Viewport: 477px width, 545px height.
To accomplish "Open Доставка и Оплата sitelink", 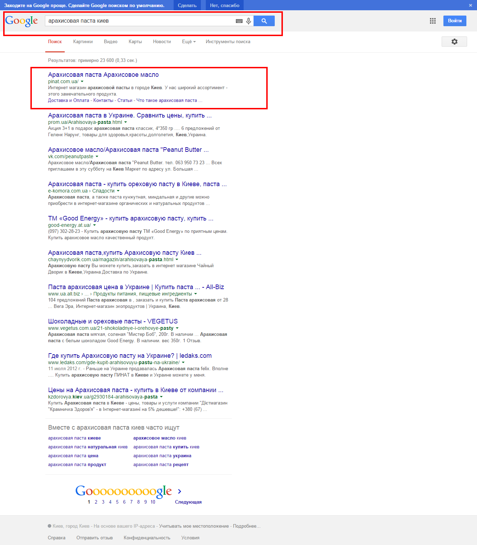I will point(69,101).
